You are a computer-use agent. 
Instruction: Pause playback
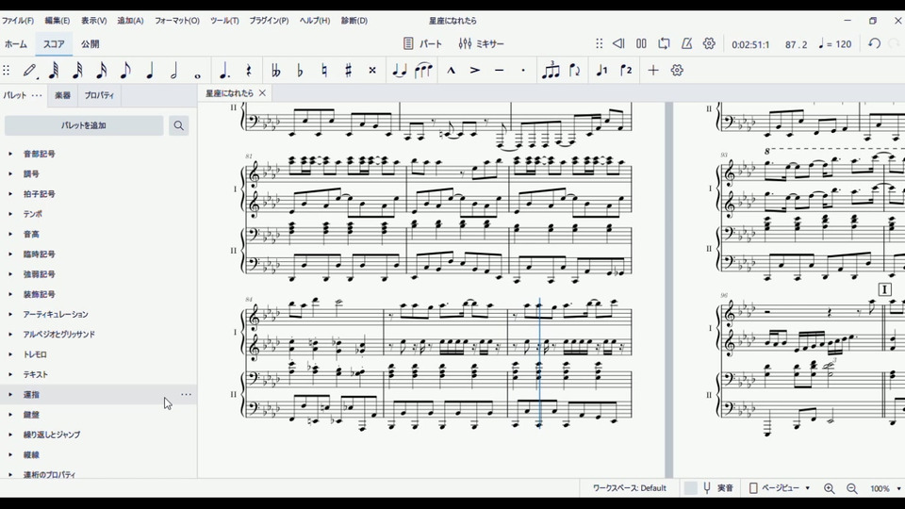click(641, 44)
